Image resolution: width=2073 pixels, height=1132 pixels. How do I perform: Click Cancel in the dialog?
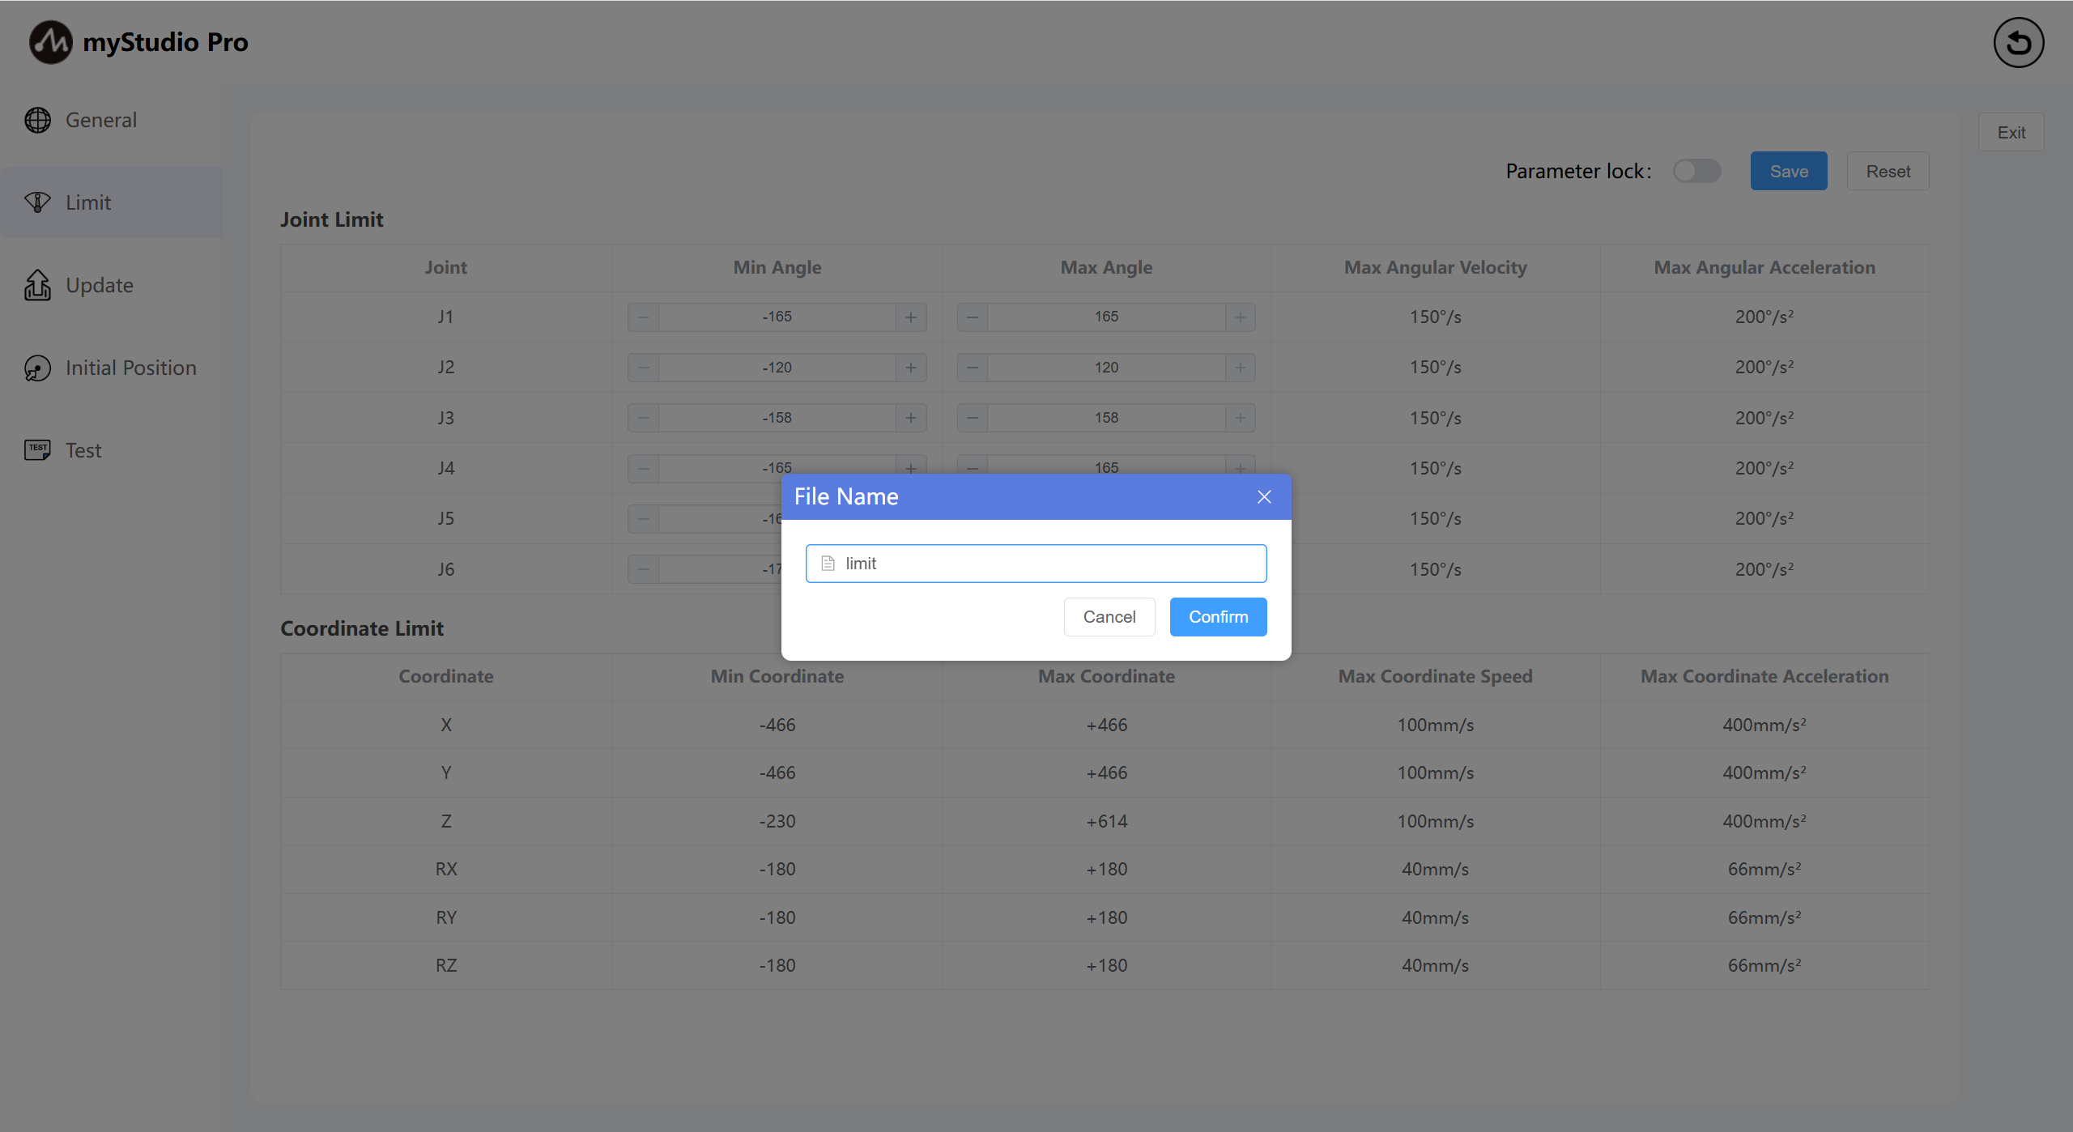pos(1109,617)
